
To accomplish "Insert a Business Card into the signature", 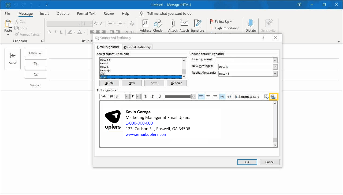I will [x=247, y=96].
